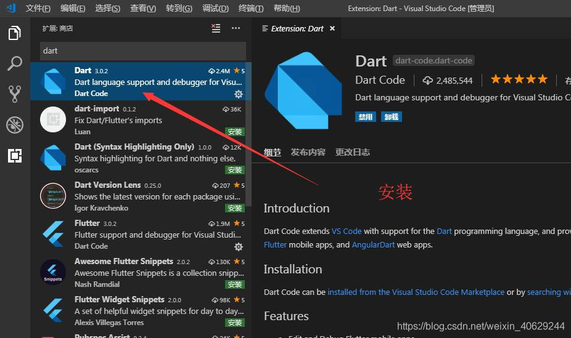571x338 pixels.
Task: Open the Search view in the activity bar
Action: [x=15, y=63]
